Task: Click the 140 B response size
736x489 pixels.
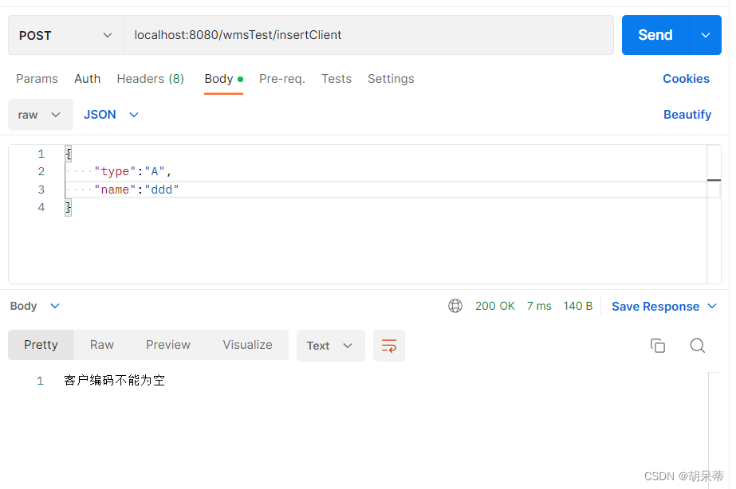Action: click(x=578, y=306)
